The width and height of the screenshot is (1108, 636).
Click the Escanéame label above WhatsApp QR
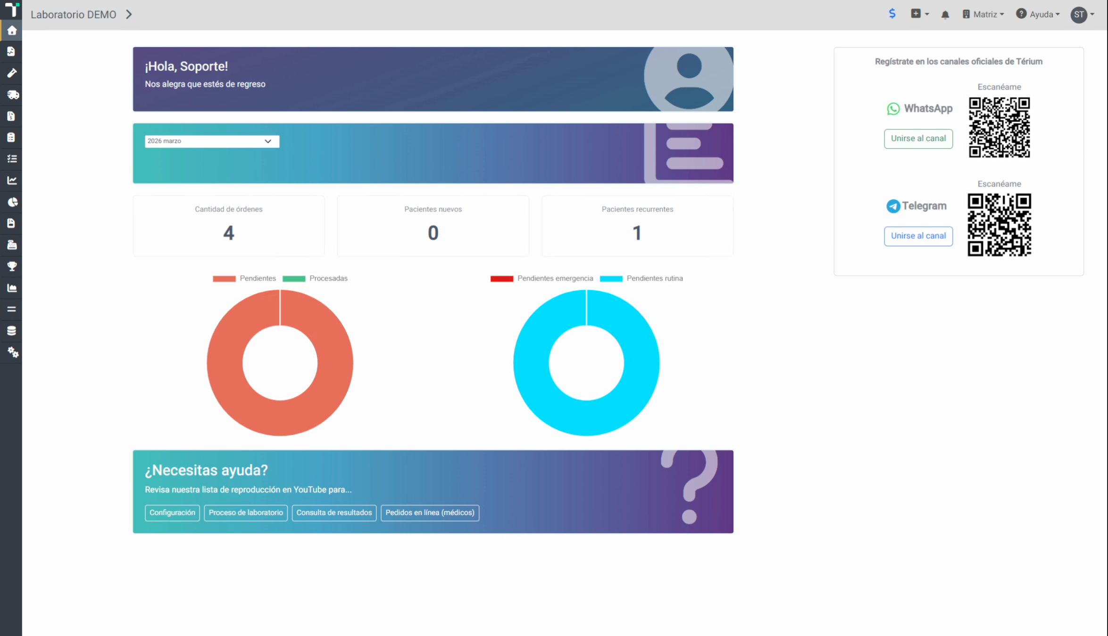tap(999, 87)
